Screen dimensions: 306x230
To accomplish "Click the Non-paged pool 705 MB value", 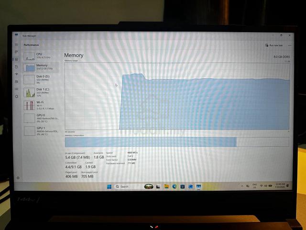I will tap(87, 176).
